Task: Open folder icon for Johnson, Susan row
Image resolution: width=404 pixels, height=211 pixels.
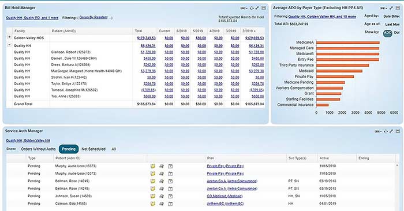Action: tap(153, 196)
